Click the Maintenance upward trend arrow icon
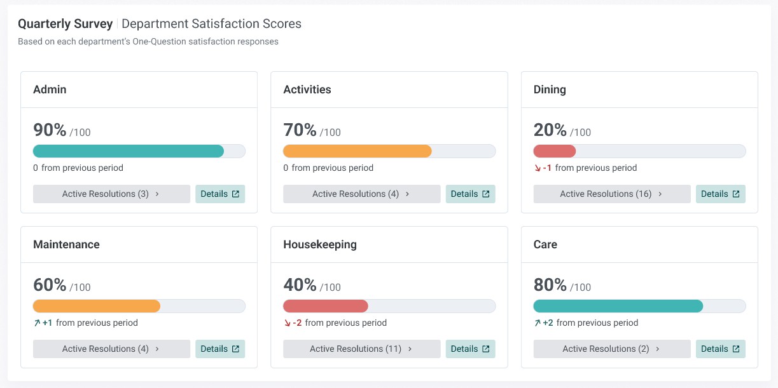The height and width of the screenshot is (388, 778). [x=37, y=323]
